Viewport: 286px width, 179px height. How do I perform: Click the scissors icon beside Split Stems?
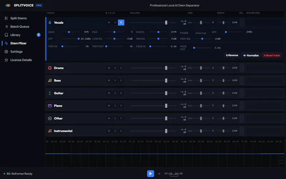[x=6, y=18]
